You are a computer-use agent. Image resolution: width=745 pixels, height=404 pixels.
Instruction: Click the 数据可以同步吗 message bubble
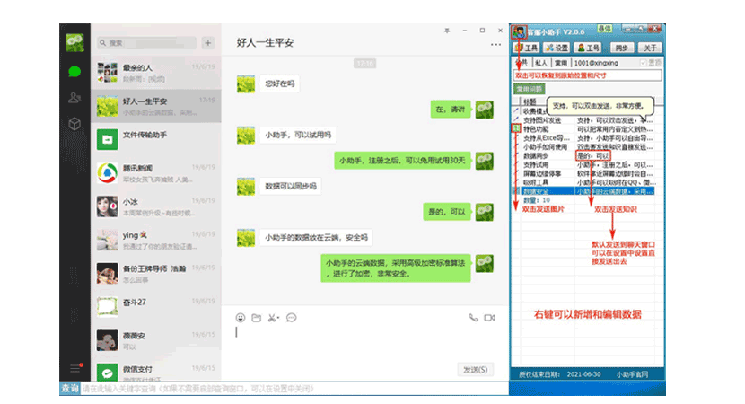point(290,186)
